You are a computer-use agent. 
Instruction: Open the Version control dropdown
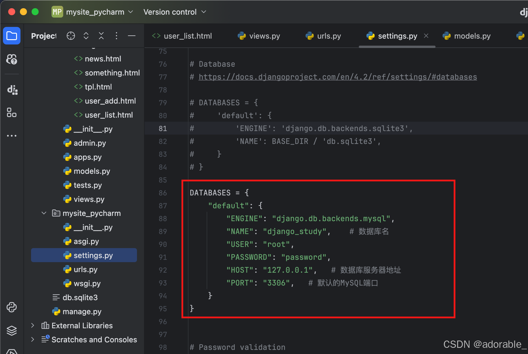coord(175,12)
